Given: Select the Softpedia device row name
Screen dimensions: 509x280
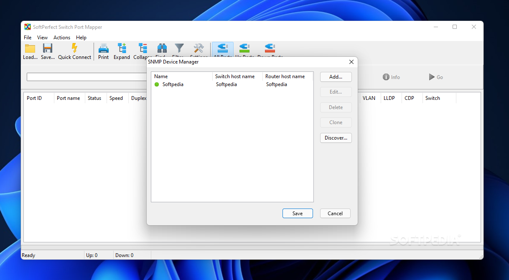Looking at the screenshot, I should (173, 84).
